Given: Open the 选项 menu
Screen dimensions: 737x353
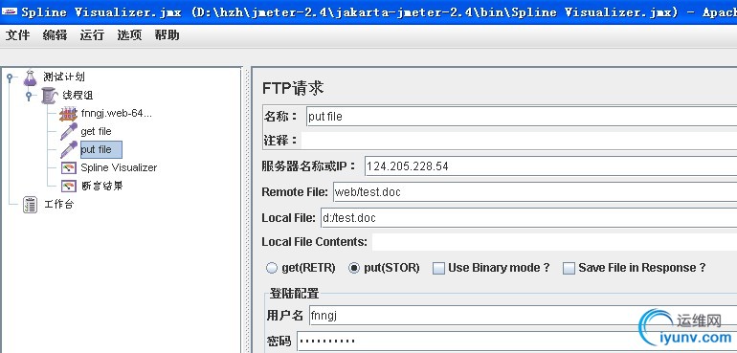Looking at the screenshot, I should tap(129, 34).
